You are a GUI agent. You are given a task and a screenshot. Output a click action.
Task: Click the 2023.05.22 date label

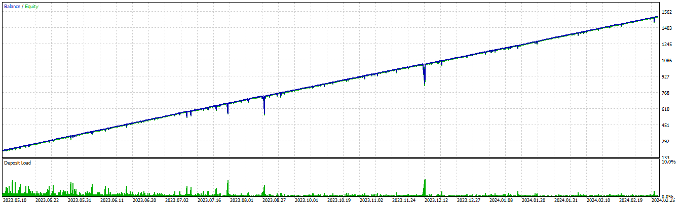[47, 201]
